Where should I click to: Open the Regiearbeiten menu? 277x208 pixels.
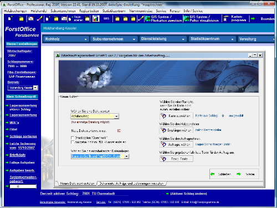pyautogui.click(x=89, y=11)
